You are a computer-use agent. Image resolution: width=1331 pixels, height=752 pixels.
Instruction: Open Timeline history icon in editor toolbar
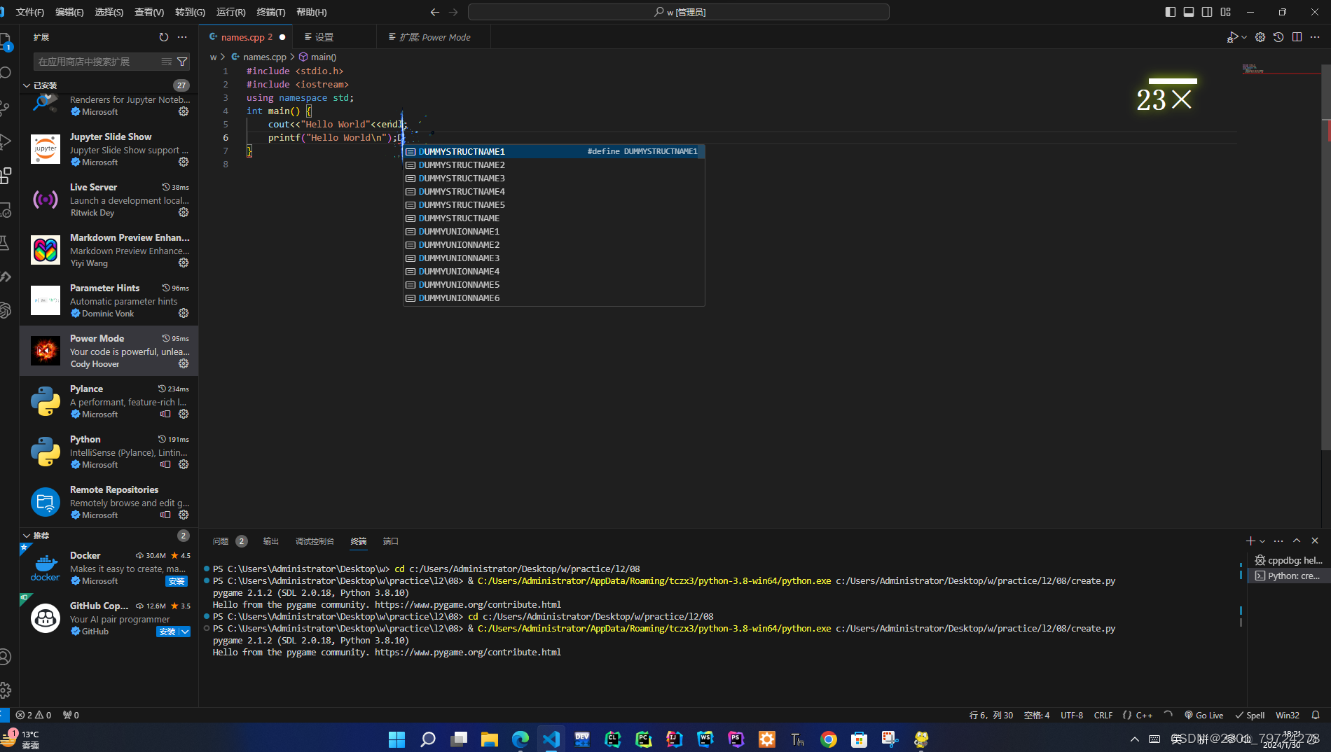1278,37
